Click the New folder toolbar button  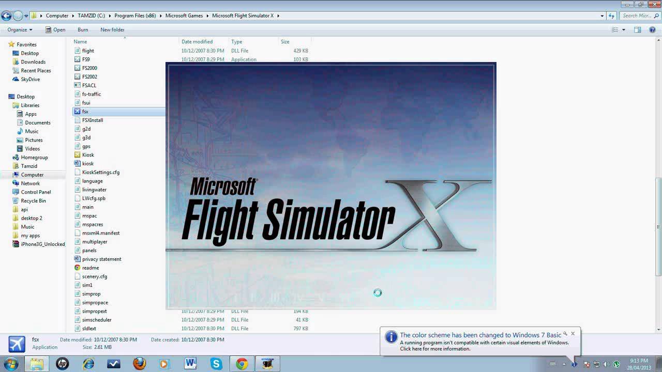tap(112, 29)
